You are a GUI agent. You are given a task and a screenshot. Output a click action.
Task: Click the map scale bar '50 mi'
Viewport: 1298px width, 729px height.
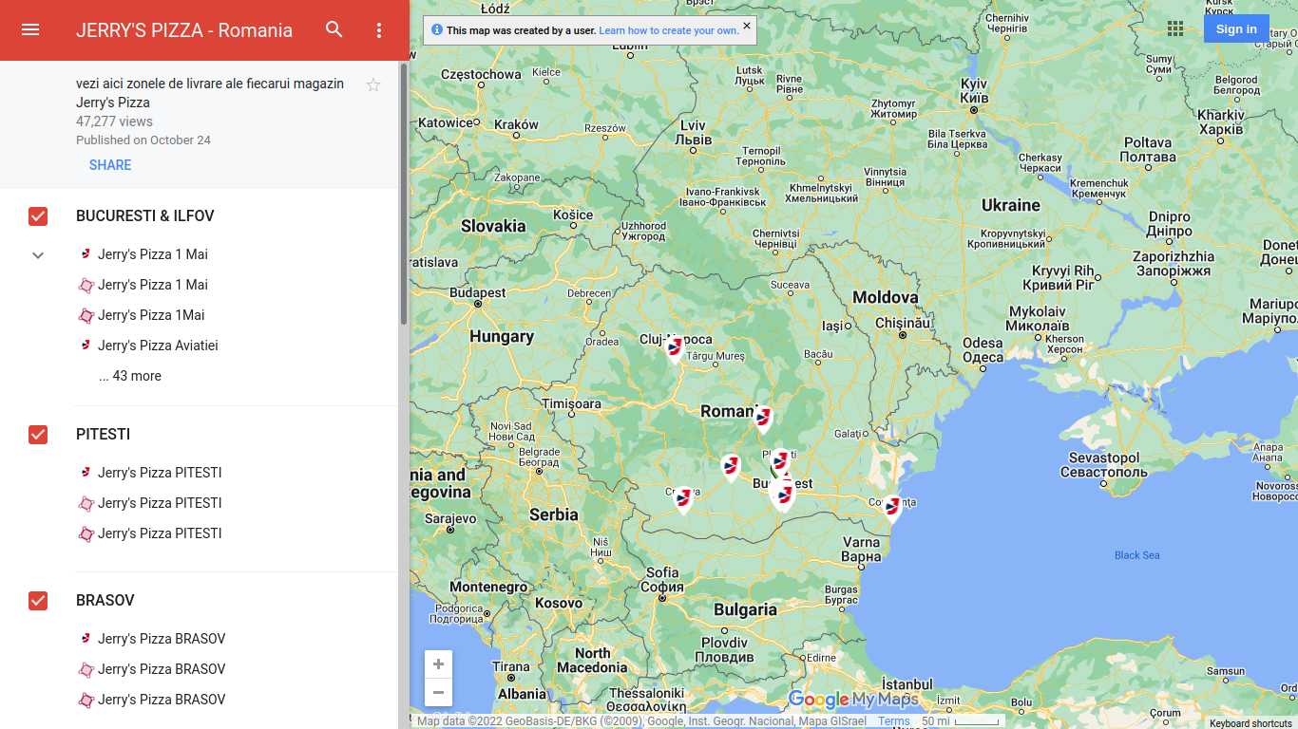960,721
